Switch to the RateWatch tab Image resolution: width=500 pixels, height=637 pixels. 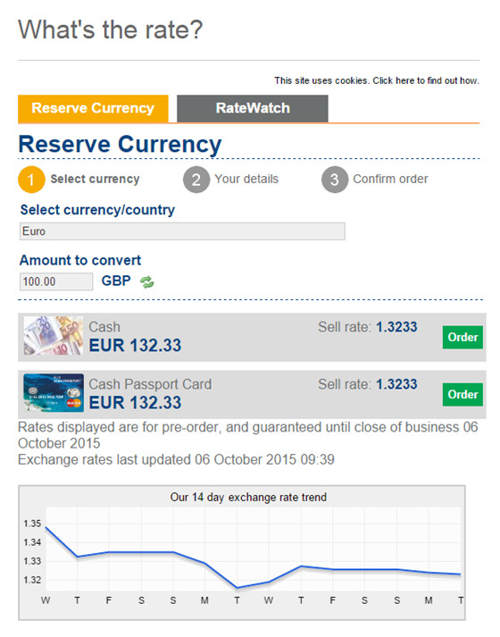(253, 108)
